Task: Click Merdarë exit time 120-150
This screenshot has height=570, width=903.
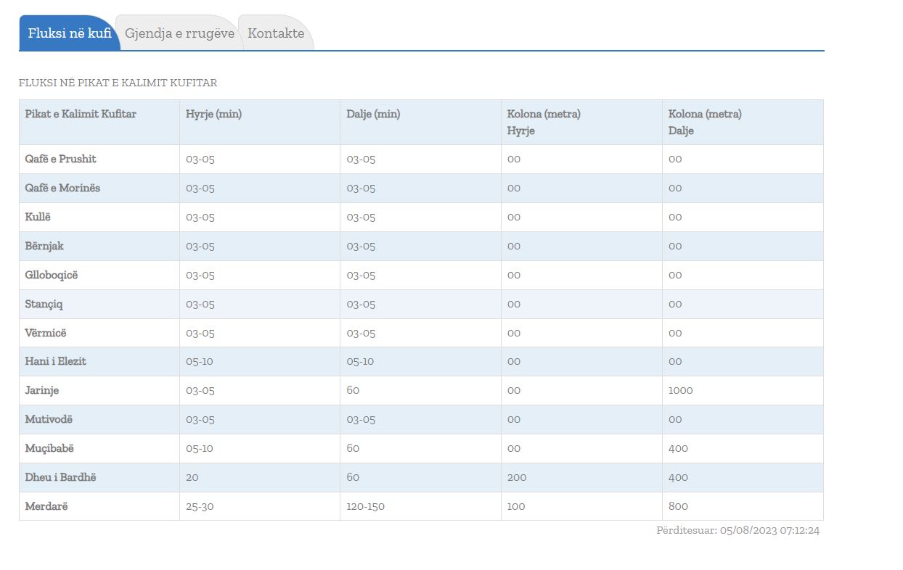Action: coord(365,506)
